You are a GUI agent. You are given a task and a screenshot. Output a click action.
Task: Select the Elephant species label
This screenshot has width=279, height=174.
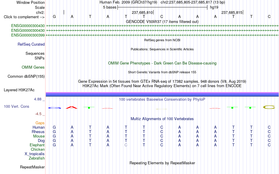pos(37,145)
